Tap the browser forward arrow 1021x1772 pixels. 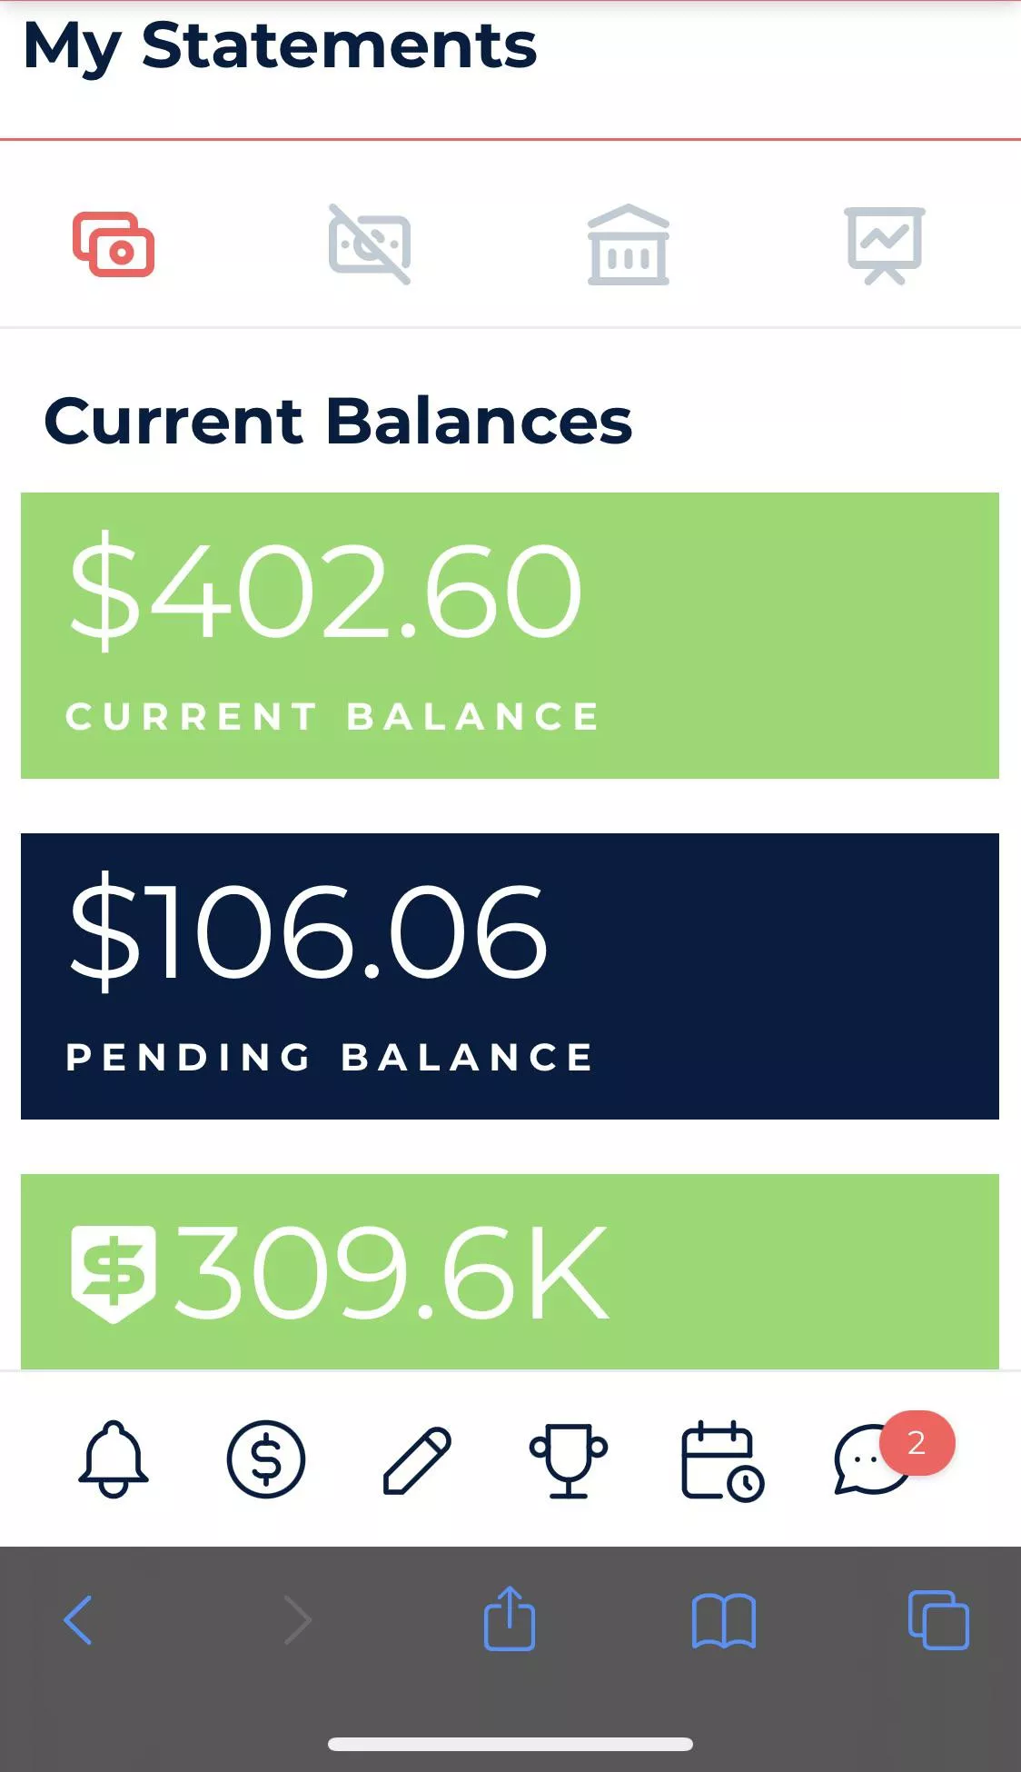tap(297, 1619)
